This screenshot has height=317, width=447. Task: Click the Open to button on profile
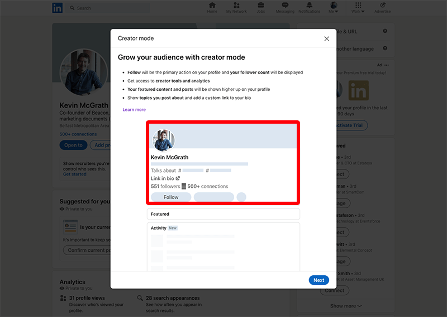pyautogui.click(x=73, y=145)
